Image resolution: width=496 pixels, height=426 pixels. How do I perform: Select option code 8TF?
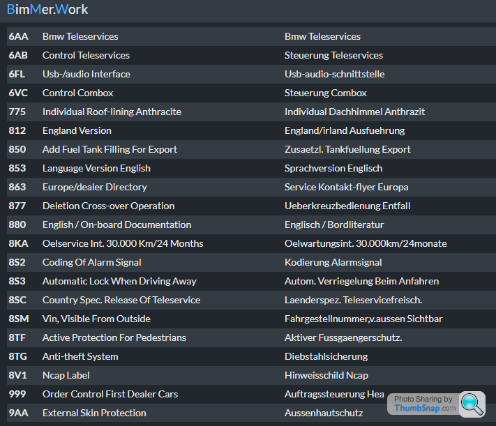[17, 337]
